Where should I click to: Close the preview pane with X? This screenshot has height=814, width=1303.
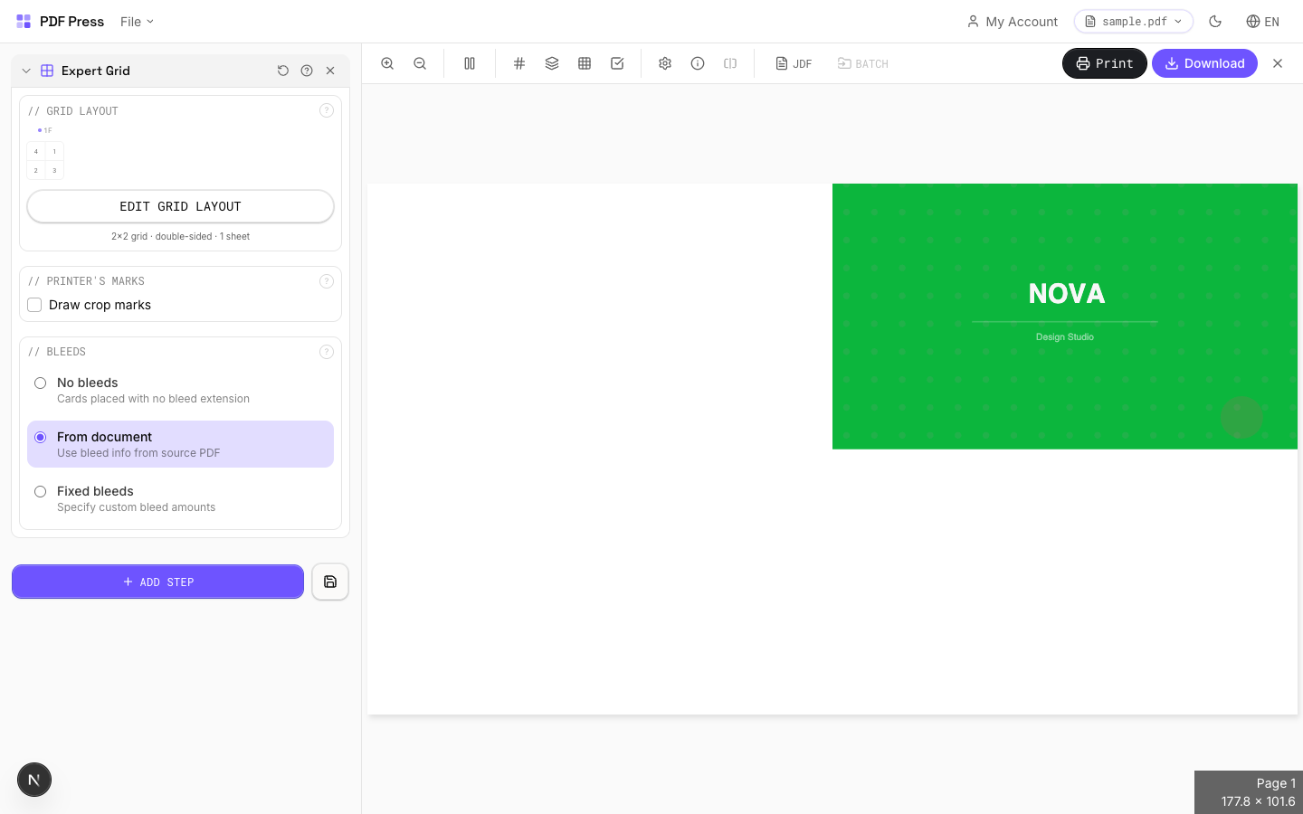pos(1278,63)
